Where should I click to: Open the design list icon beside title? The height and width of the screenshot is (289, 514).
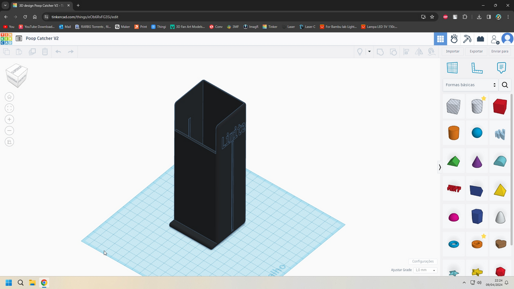coord(19,38)
